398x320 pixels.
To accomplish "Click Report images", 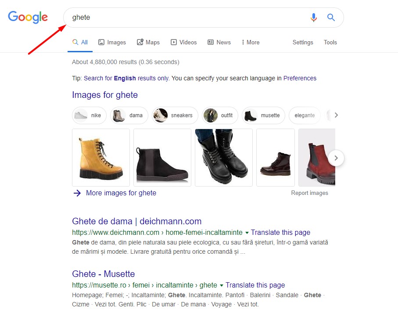I will click(309, 193).
